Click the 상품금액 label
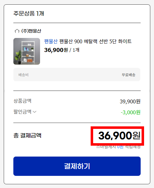 (x=22, y=101)
